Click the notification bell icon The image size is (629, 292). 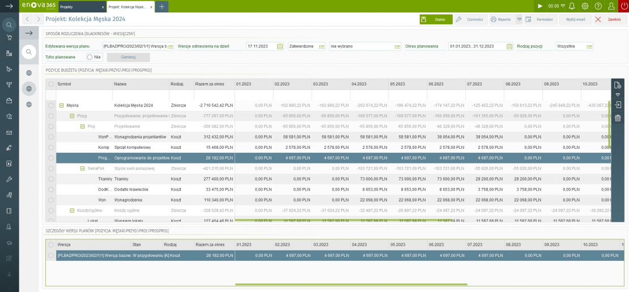click(x=572, y=6)
